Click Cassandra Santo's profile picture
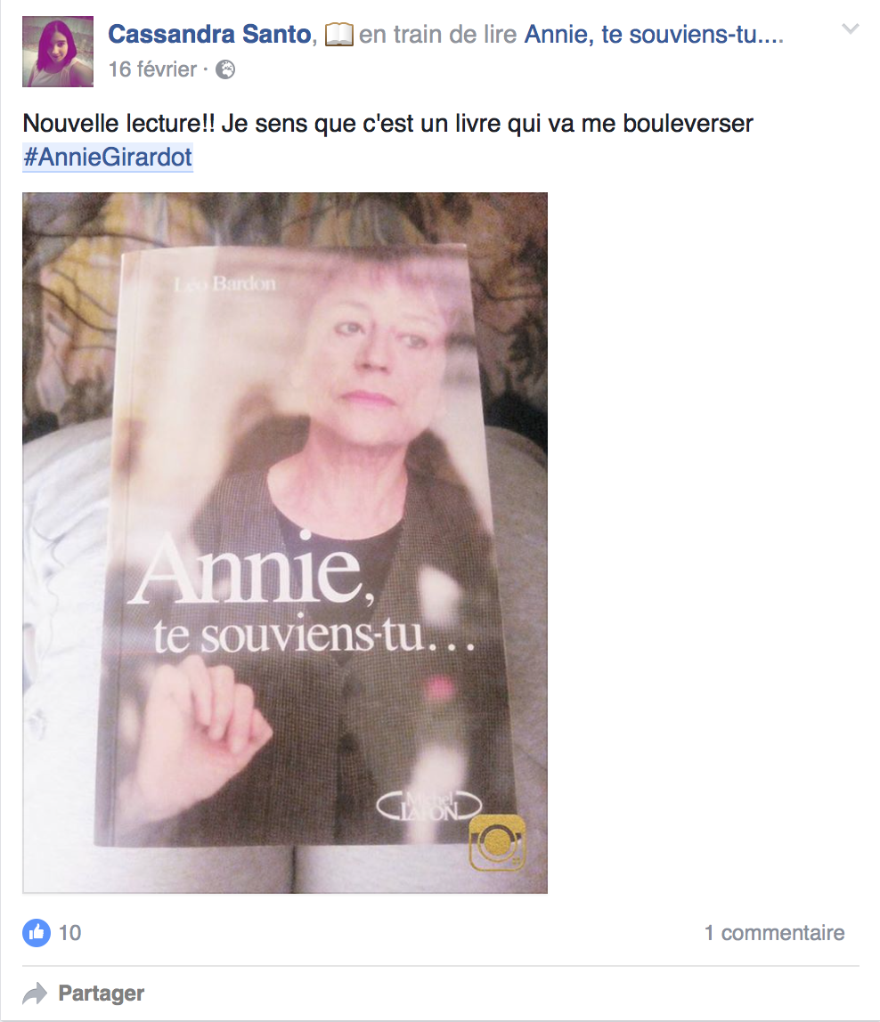 pyautogui.click(x=58, y=52)
